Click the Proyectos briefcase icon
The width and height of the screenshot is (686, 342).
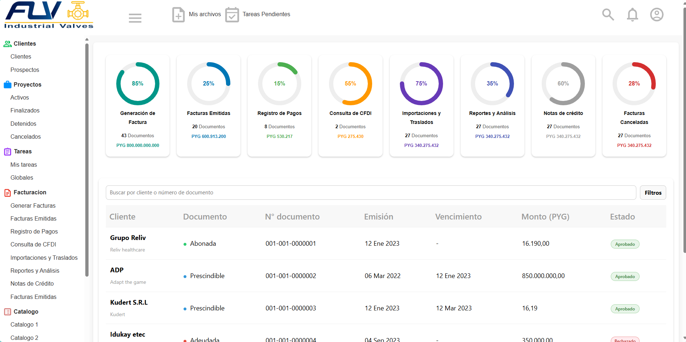point(8,85)
